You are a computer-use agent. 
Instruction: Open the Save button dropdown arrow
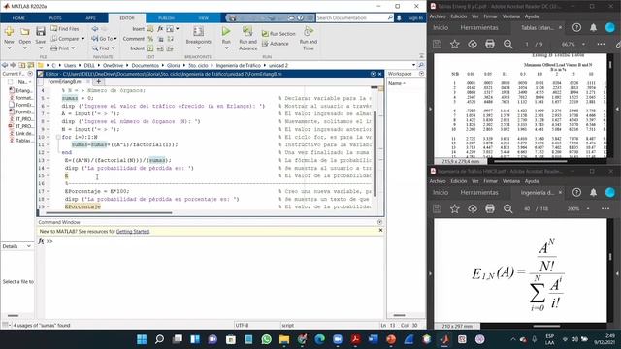[41, 48]
